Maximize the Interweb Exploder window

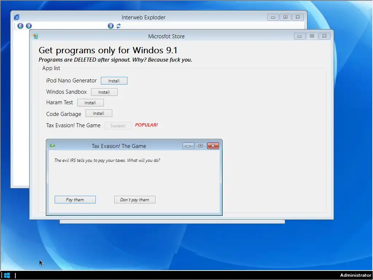[x=285, y=17]
